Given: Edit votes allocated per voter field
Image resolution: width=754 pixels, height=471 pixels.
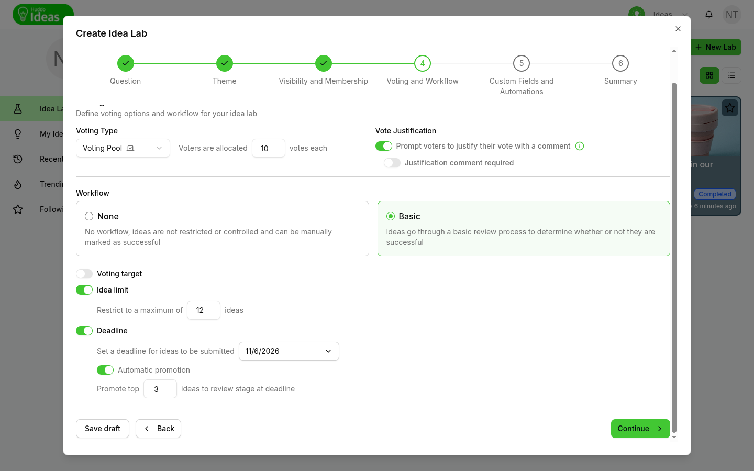Looking at the screenshot, I should coord(269,148).
